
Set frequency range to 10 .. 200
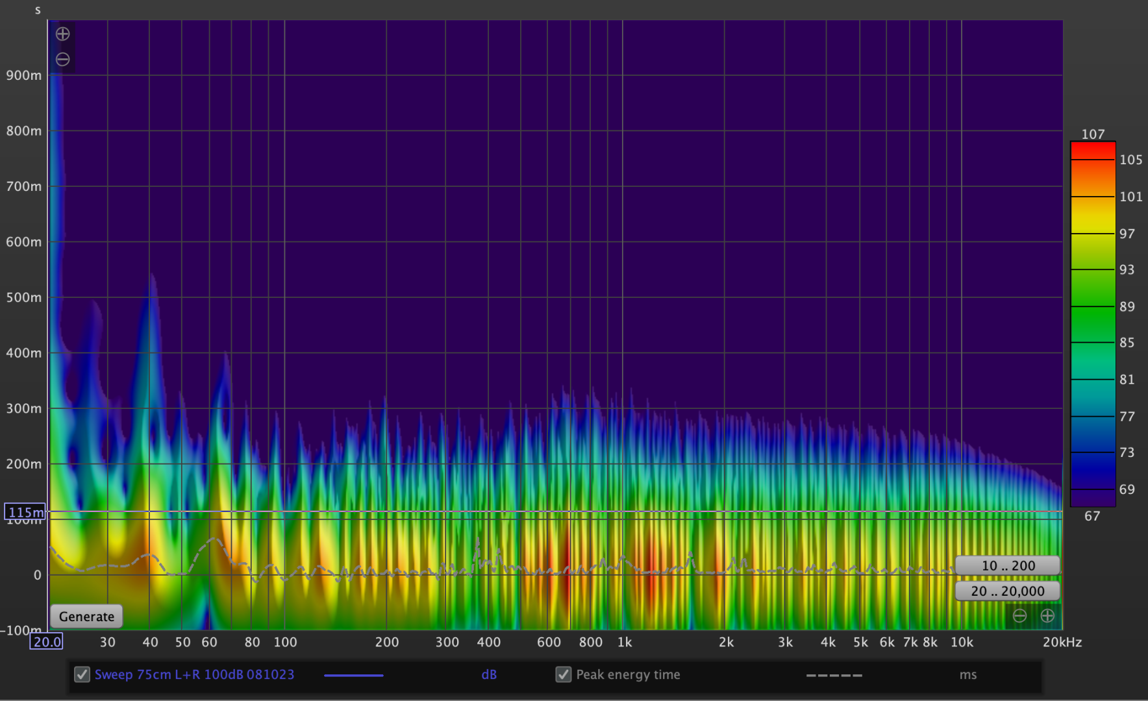[x=1008, y=565]
